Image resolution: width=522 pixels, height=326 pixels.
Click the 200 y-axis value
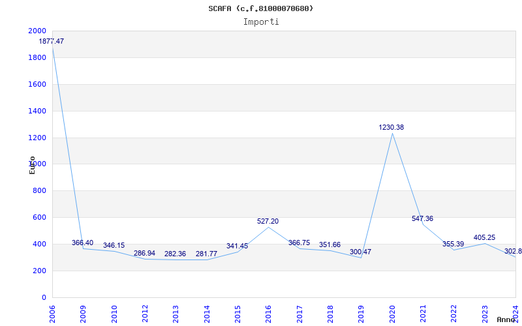tap(39, 271)
